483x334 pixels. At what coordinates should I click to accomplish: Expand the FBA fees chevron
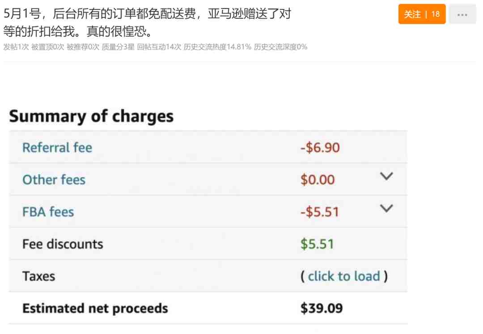point(386,208)
